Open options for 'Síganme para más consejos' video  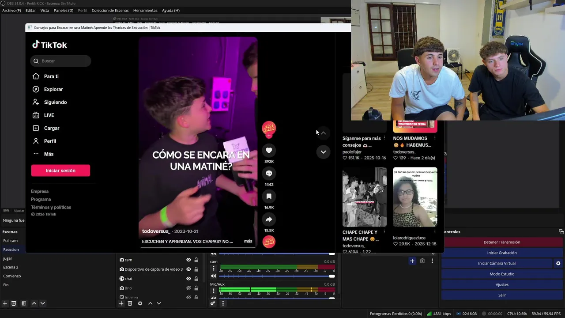pyautogui.click(x=384, y=138)
